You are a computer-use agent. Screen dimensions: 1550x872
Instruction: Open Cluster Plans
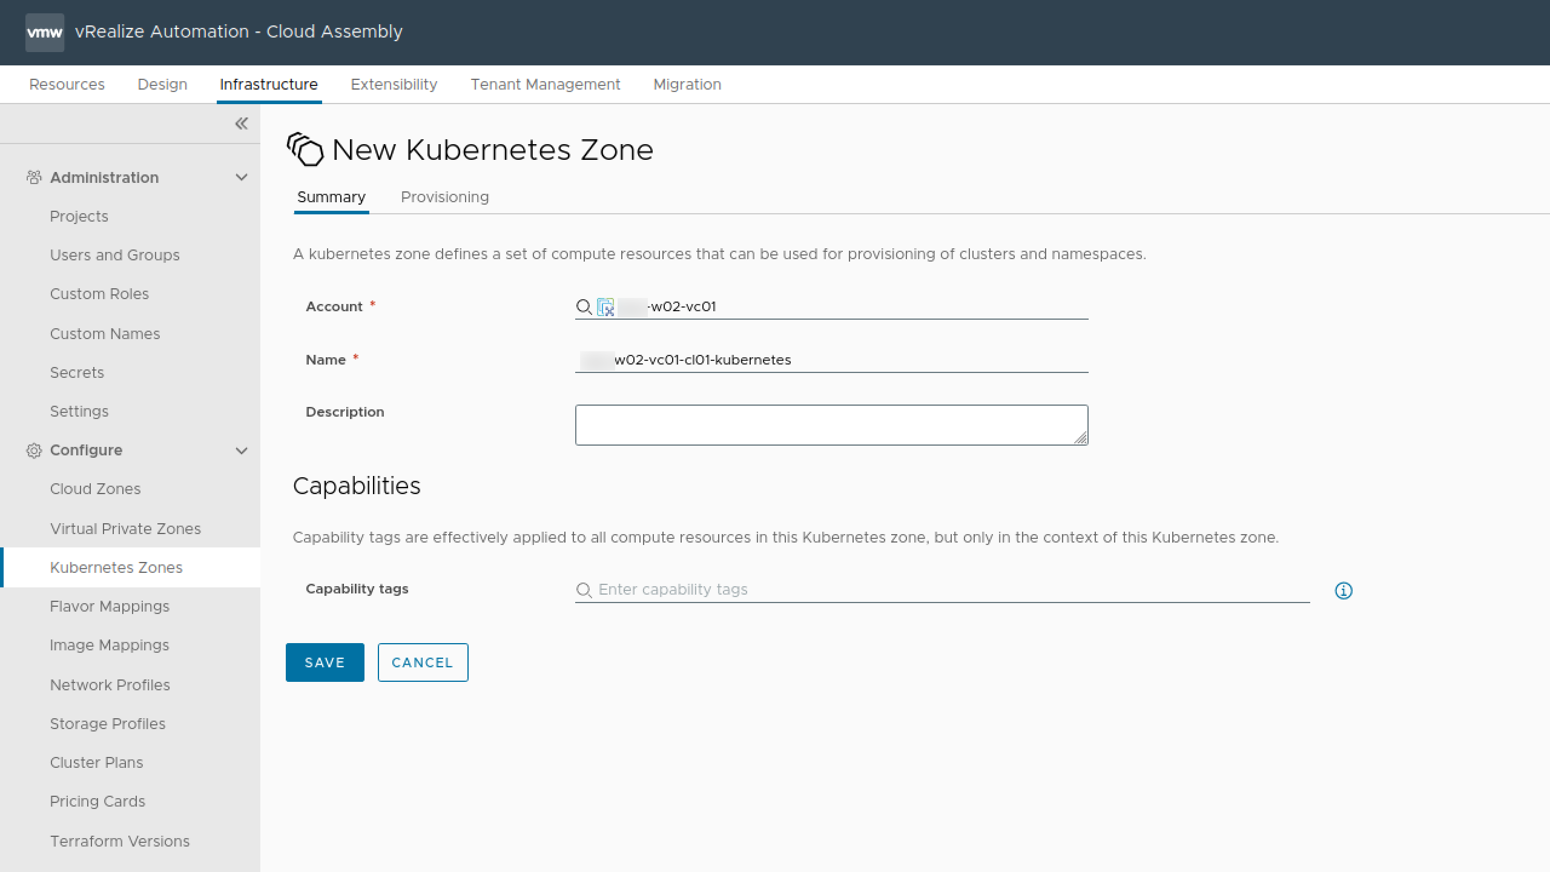pyautogui.click(x=97, y=762)
